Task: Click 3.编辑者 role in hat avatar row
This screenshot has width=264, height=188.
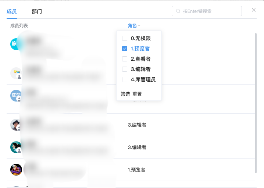Action: [x=137, y=125]
